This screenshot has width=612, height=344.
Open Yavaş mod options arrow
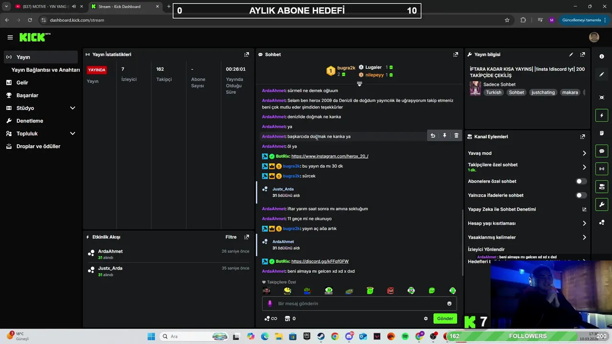(x=584, y=153)
